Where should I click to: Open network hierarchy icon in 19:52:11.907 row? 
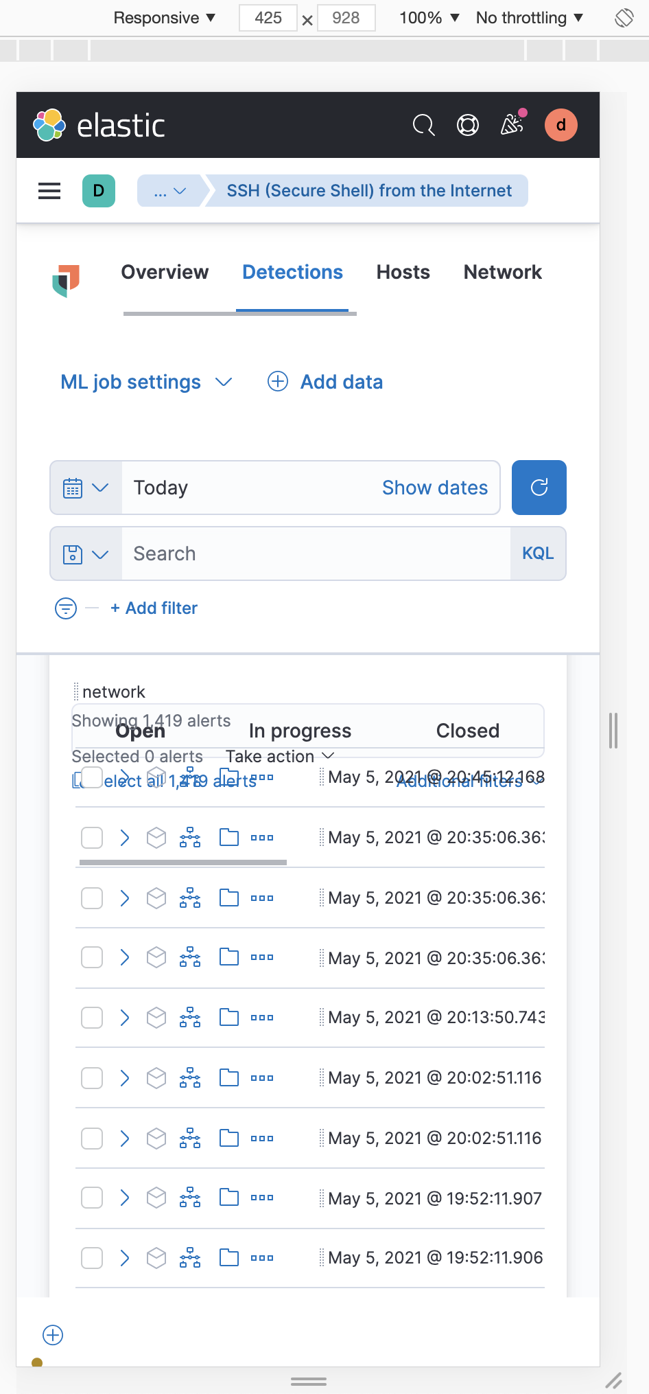(190, 1198)
